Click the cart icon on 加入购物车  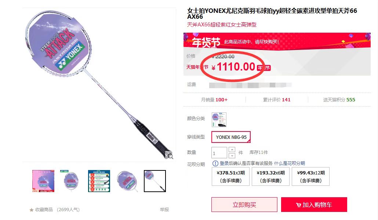click(x=298, y=205)
